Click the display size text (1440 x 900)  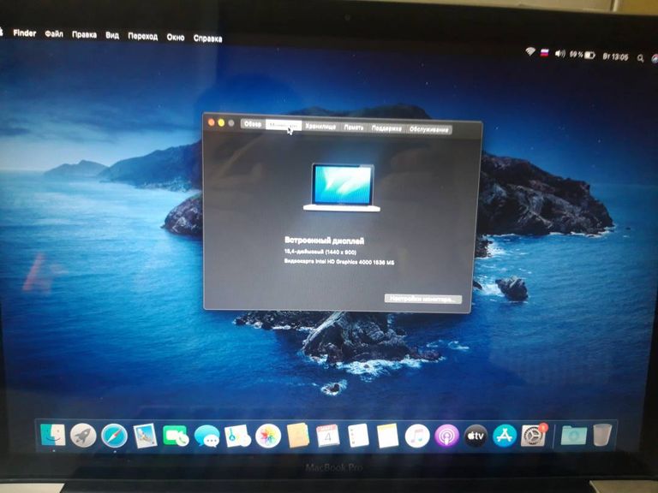[320, 252]
